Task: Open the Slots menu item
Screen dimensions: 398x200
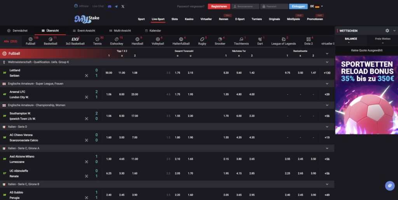Action: point(175,19)
